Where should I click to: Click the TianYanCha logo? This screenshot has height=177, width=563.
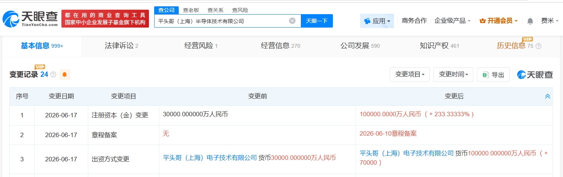click(x=30, y=19)
